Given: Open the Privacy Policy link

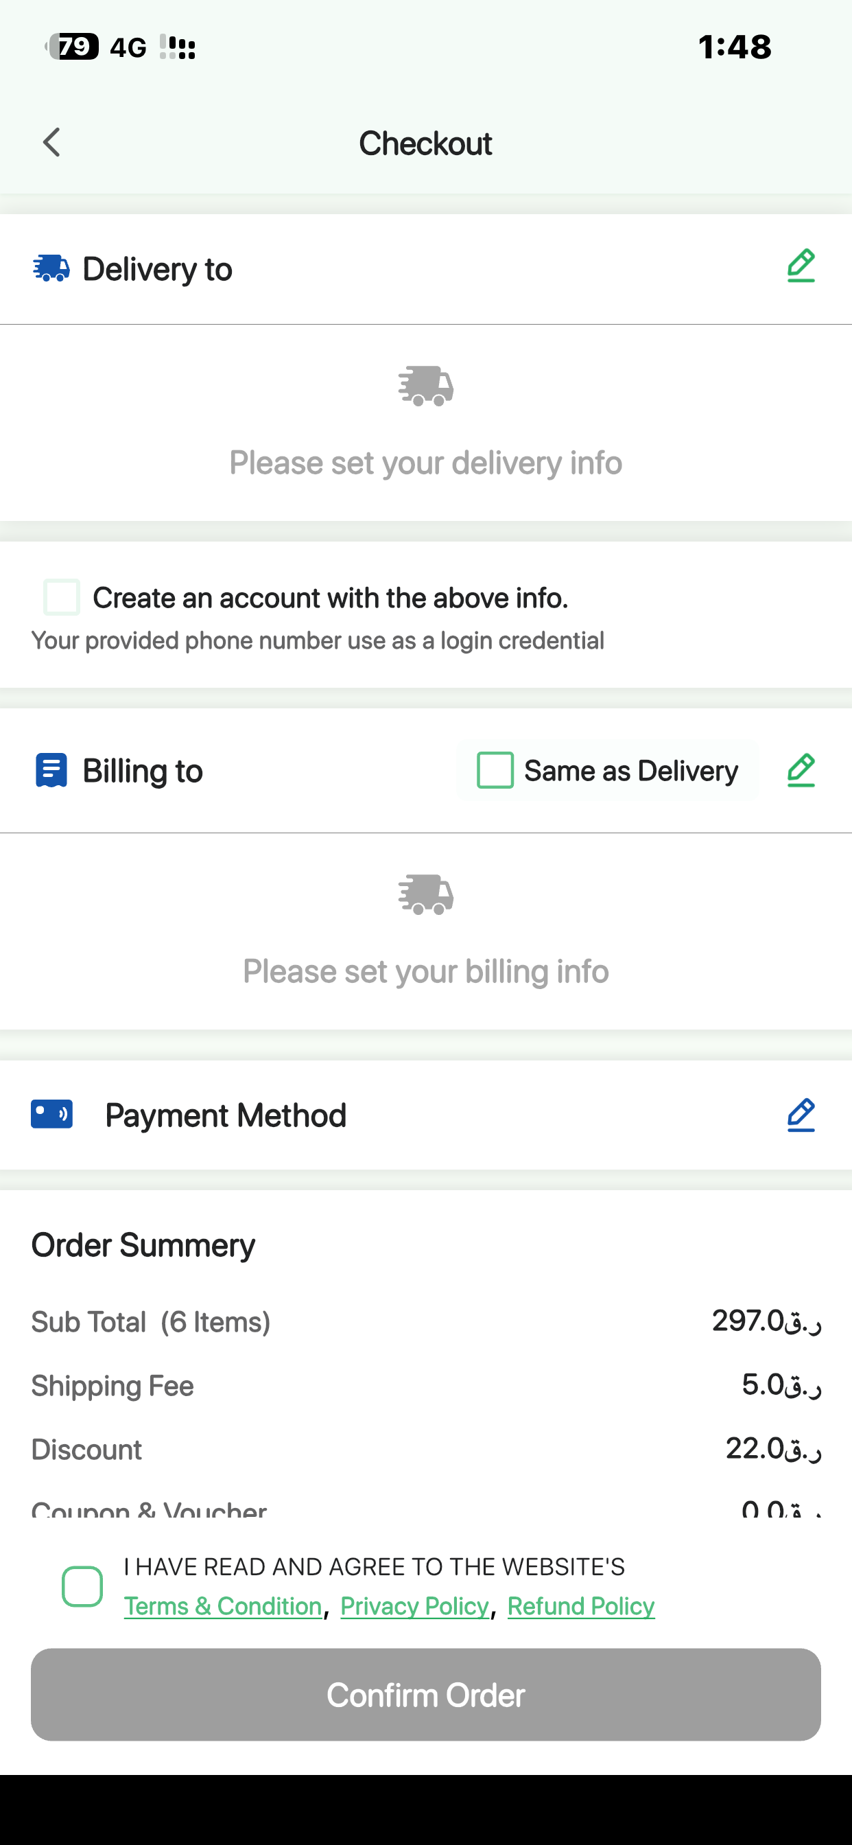Looking at the screenshot, I should 414,1607.
